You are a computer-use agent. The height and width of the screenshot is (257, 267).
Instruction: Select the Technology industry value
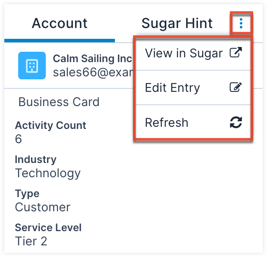(48, 173)
